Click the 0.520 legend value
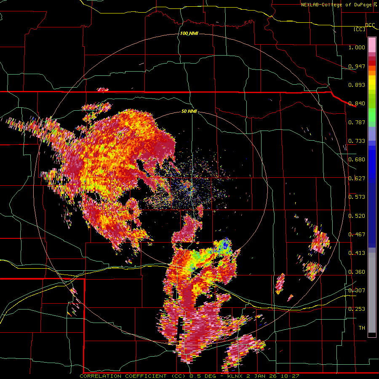 tap(357, 216)
